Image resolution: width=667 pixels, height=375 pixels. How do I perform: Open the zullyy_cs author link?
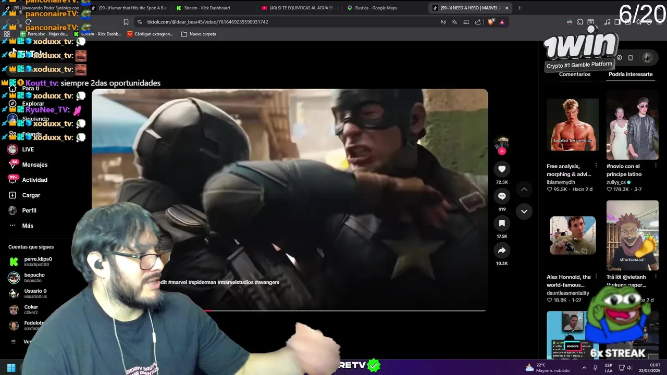pos(616,182)
